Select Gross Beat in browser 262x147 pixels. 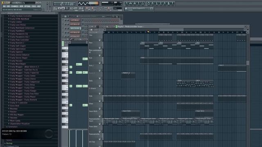click(15, 106)
